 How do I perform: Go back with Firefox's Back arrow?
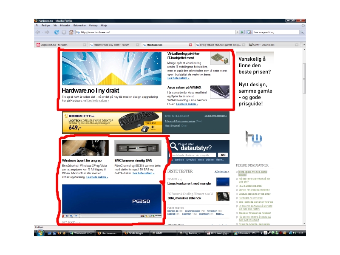pos(37,32)
